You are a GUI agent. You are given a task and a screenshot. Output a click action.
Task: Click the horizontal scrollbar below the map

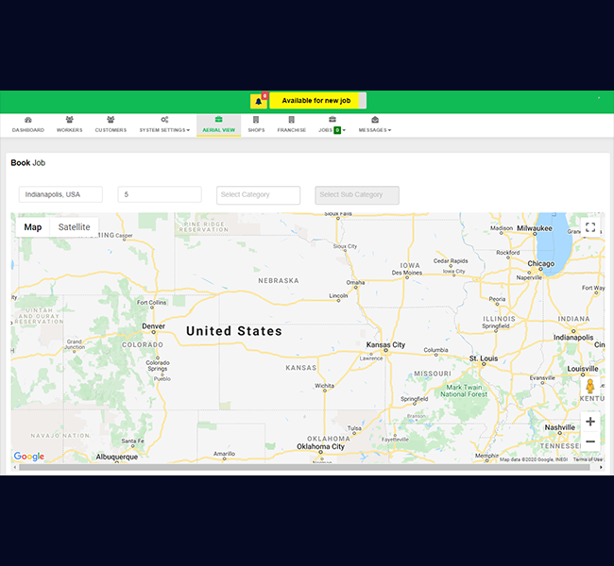(304, 468)
